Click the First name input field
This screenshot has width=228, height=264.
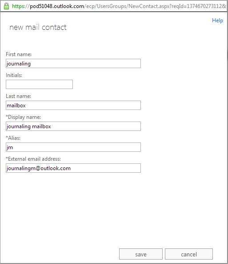(73, 64)
